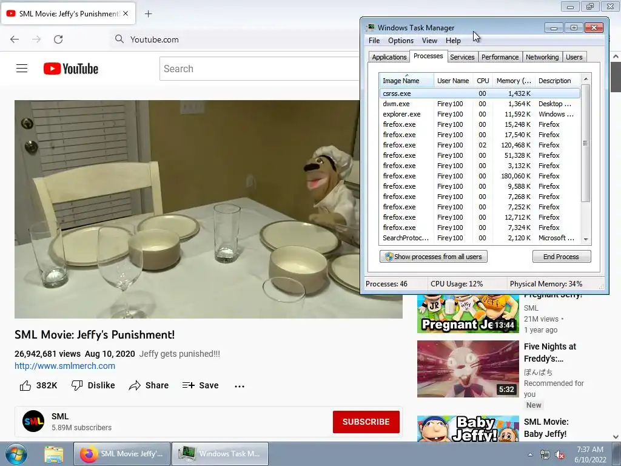The height and width of the screenshot is (466, 621).
Task: Share the video using the Share arrow
Action: (149, 385)
